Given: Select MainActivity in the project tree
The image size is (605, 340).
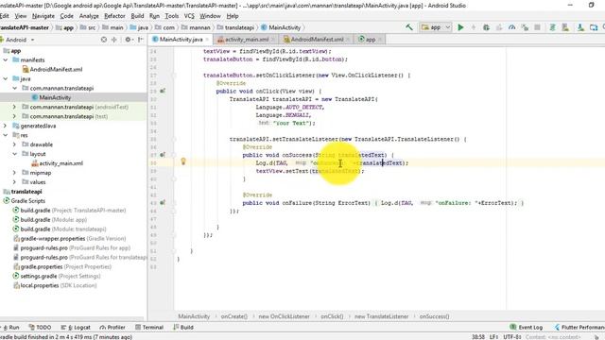Looking at the screenshot, I should coord(55,97).
